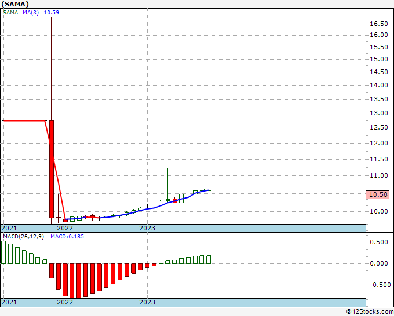Click the 12.50 price axis label
394x316 pixels.
pos(379,127)
